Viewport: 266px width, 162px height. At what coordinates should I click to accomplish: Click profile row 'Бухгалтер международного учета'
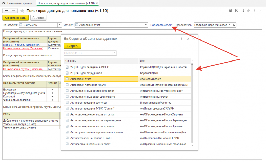click(x=24, y=93)
